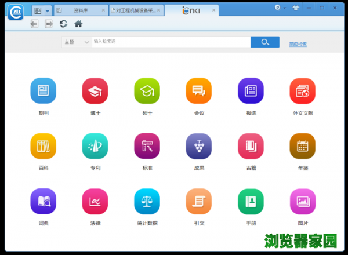
Task: Open the 会议 conference papers icon
Action: coord(198,91)
